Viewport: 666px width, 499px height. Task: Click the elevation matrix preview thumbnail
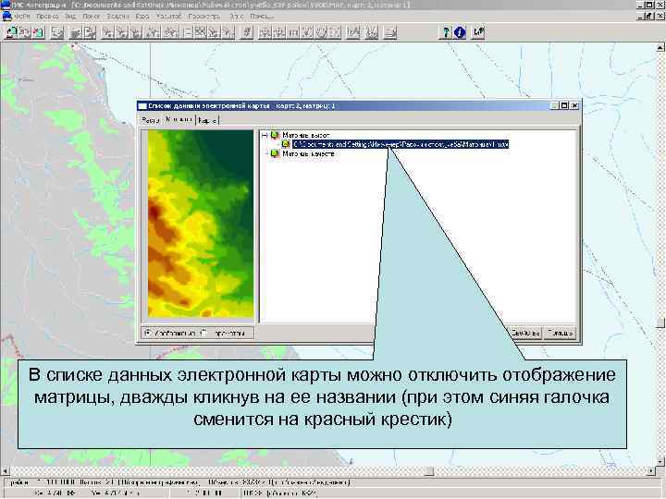click(200, 224)
